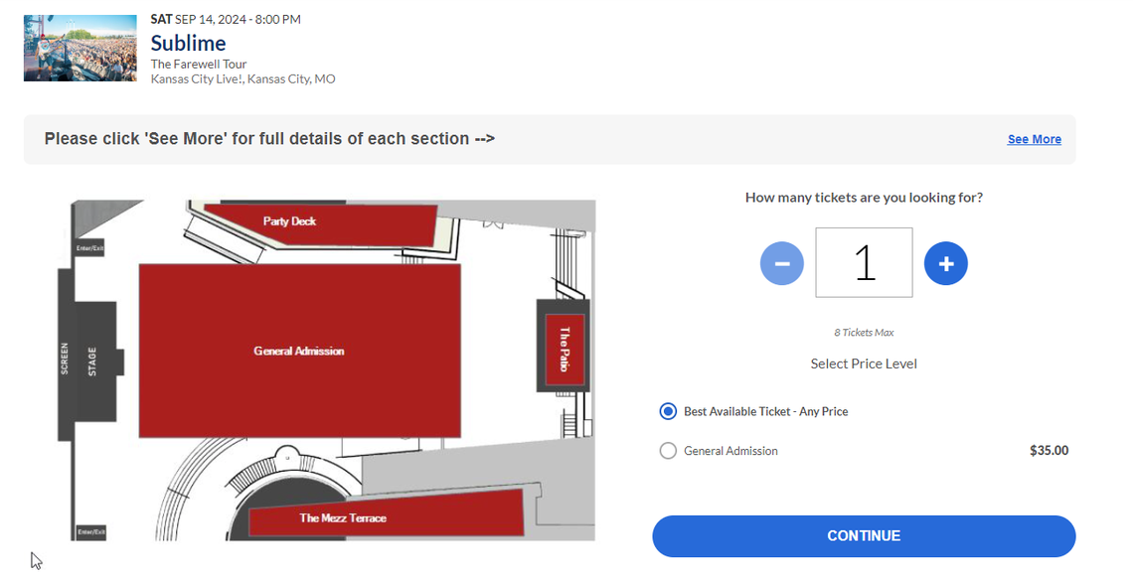This screenshot has width=1133, height=581.
Task: Select the Best Available Ticket option
Action: (670, 410)
